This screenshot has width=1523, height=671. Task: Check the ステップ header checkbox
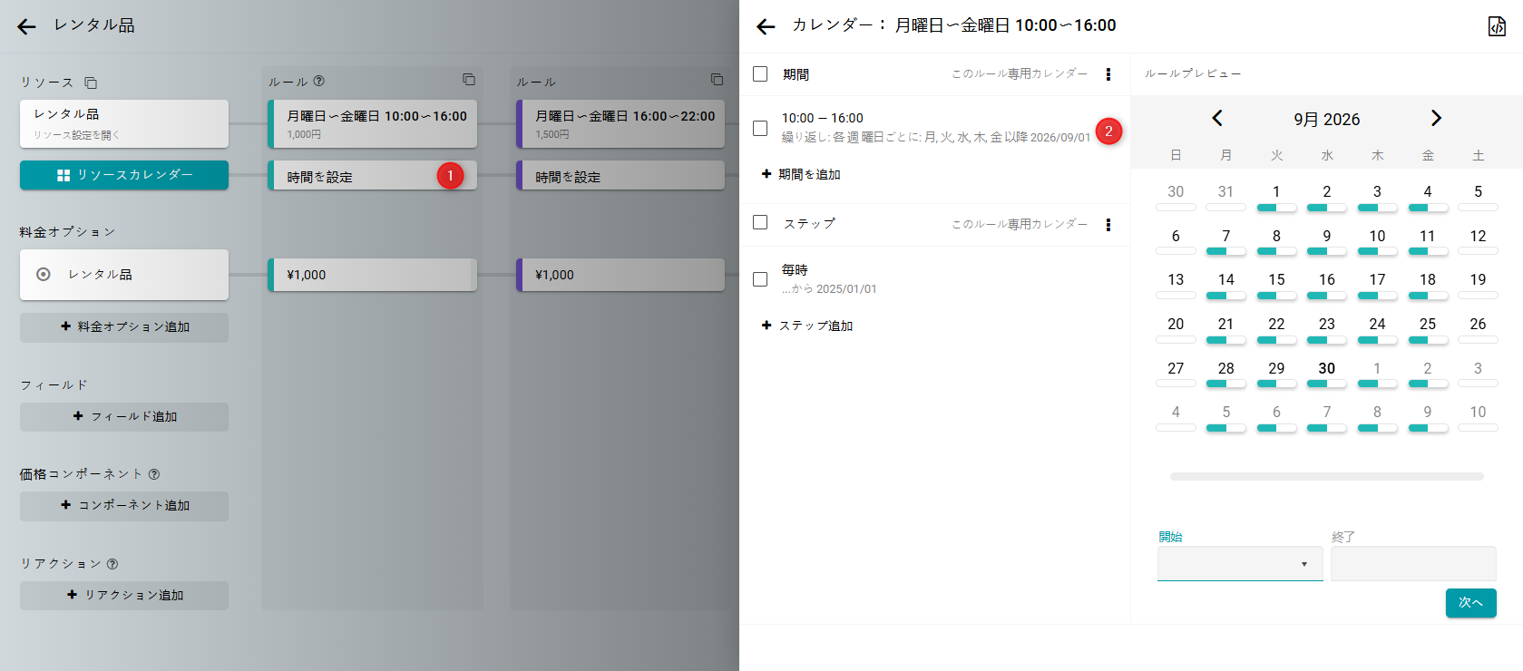tap(760, 222)
